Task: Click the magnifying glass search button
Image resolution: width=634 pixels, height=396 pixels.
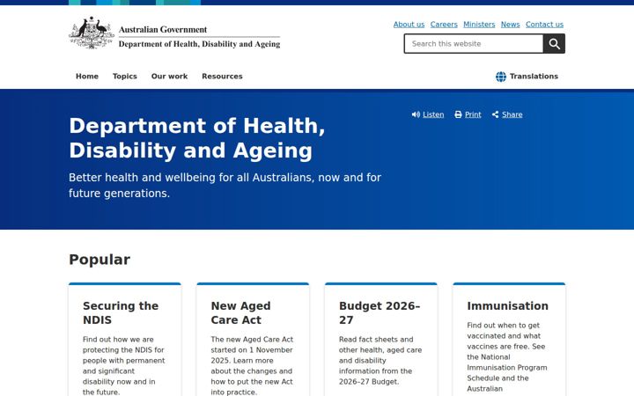Action: click(x=554, y=44)
